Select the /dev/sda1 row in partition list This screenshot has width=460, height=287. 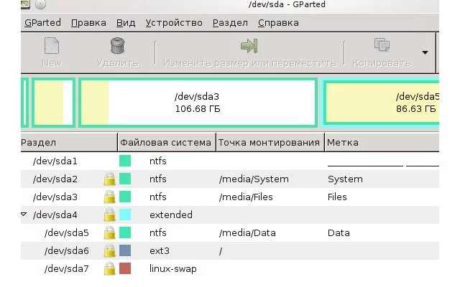point(55,161)
